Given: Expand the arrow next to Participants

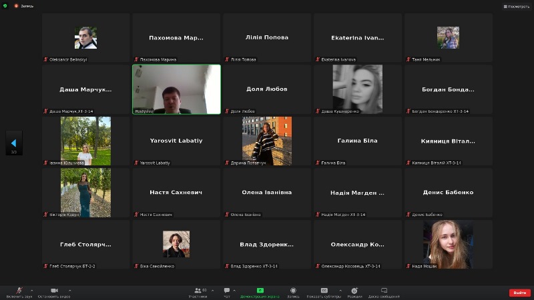Looking at the screenshot, I should pos(214,290).
